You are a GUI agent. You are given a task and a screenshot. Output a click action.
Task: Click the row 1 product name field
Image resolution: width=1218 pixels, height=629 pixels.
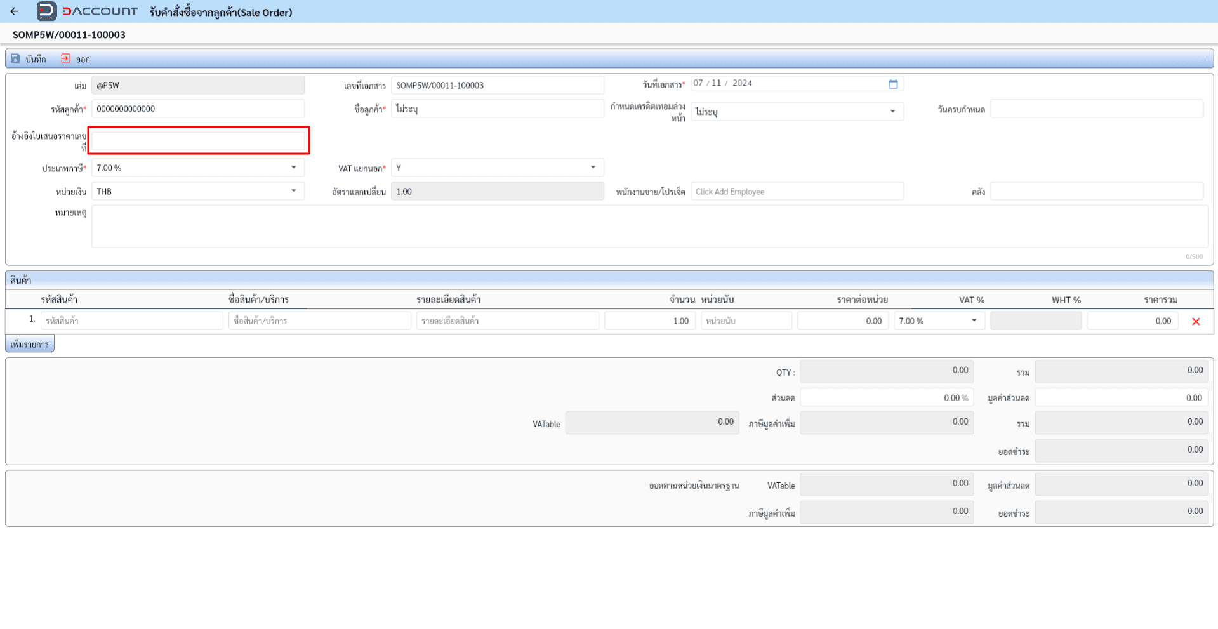pyautogui.click(x=320, y=321)
